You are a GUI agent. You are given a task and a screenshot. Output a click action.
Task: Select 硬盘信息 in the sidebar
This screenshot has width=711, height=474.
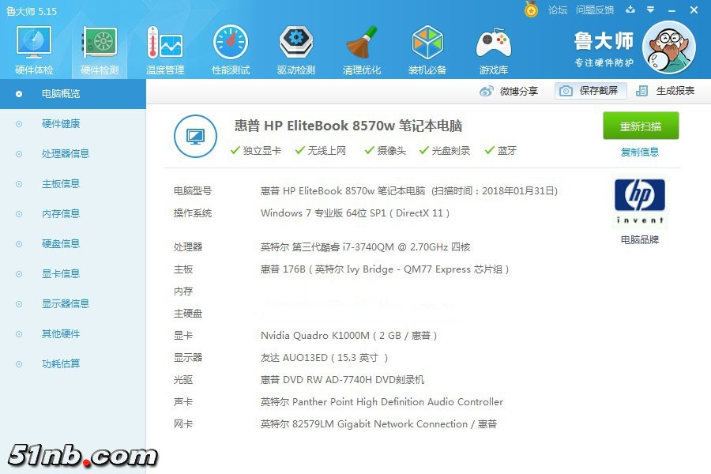(60, 243)
